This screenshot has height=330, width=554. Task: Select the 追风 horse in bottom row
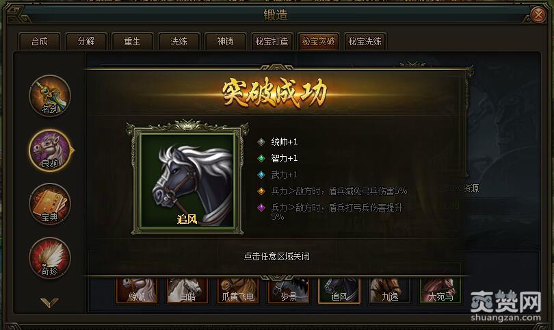(x=339, y=291)
